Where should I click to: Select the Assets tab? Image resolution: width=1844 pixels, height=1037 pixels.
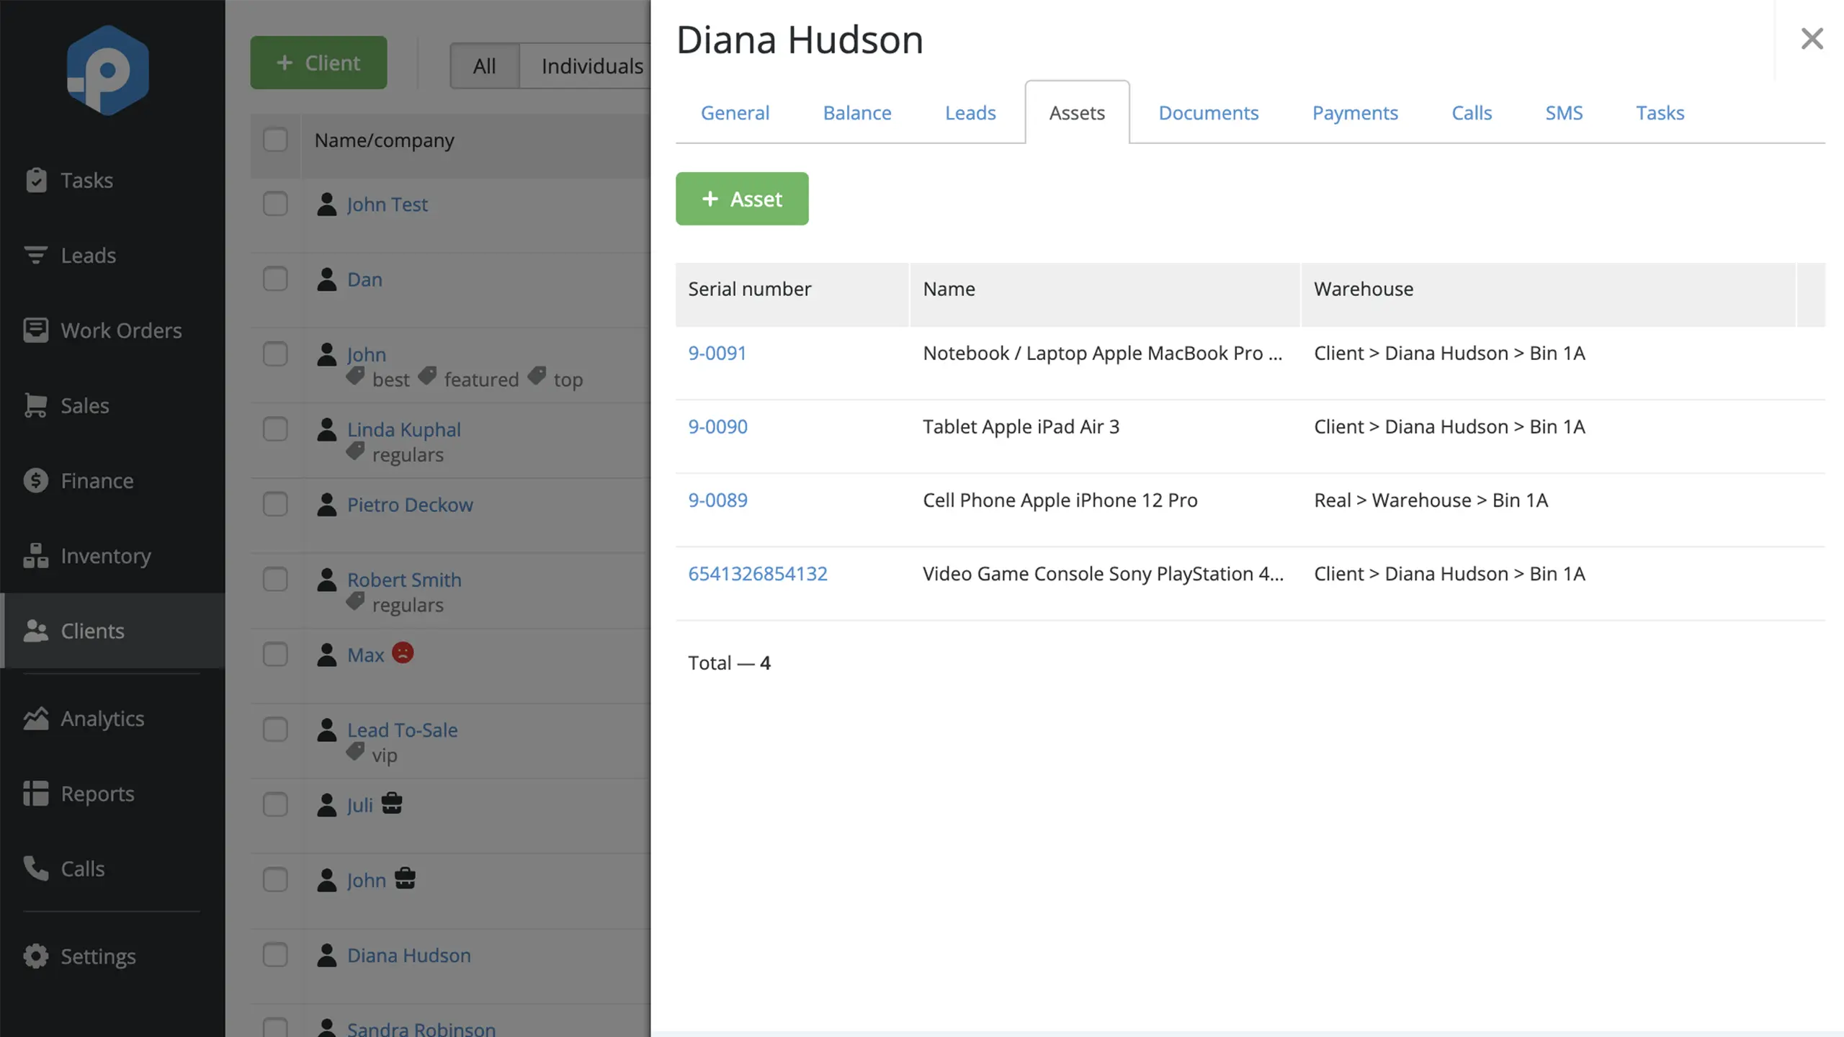(1077, 112)
